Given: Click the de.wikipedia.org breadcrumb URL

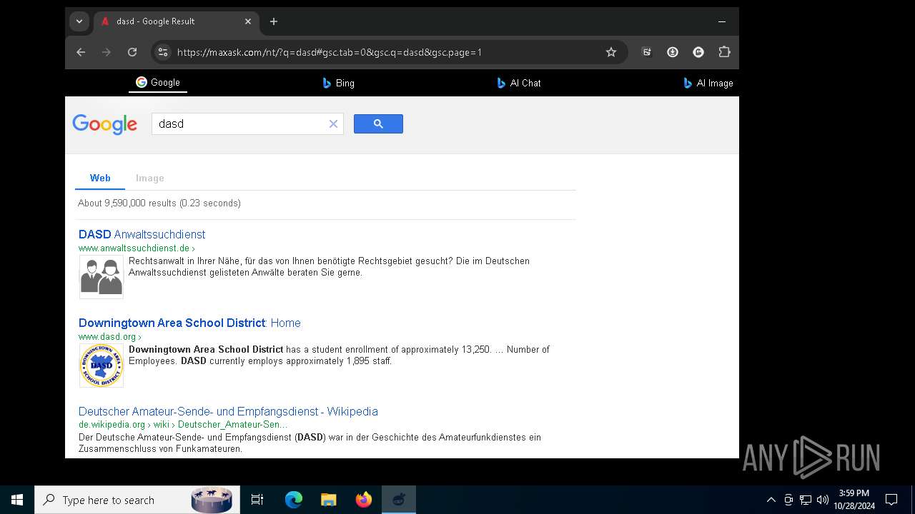Looking at the screenshot, I should 183,424.
